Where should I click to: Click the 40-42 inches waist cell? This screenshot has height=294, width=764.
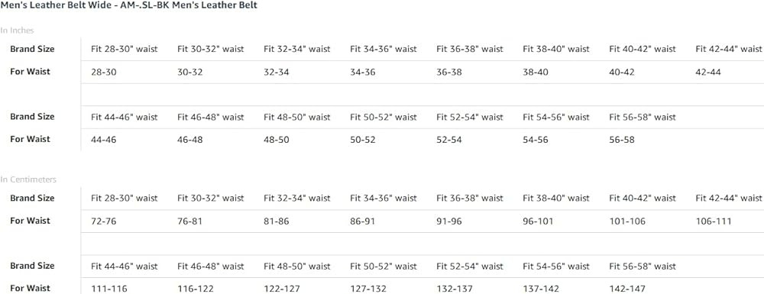click(x=622, y=73)
